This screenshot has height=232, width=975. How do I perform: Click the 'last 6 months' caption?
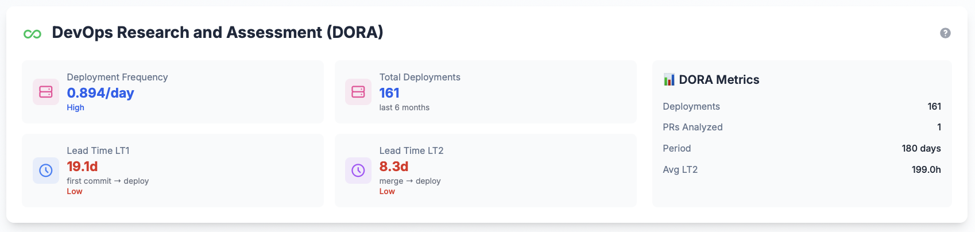(404, 107)
